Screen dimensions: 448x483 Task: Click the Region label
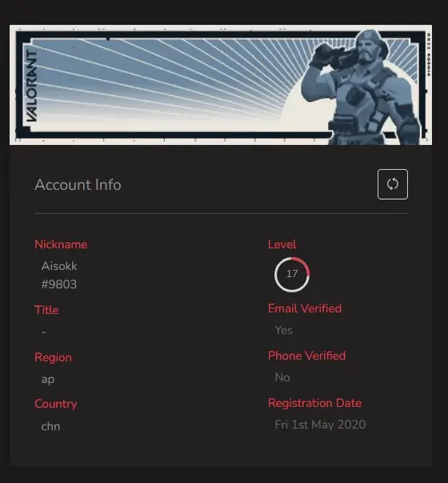point(54,357)
